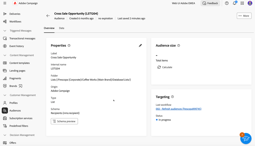The width and height of the screenshot is (255, 146).
Task: Open the learning assistant graduation cap button
Action: pos(246,138)
